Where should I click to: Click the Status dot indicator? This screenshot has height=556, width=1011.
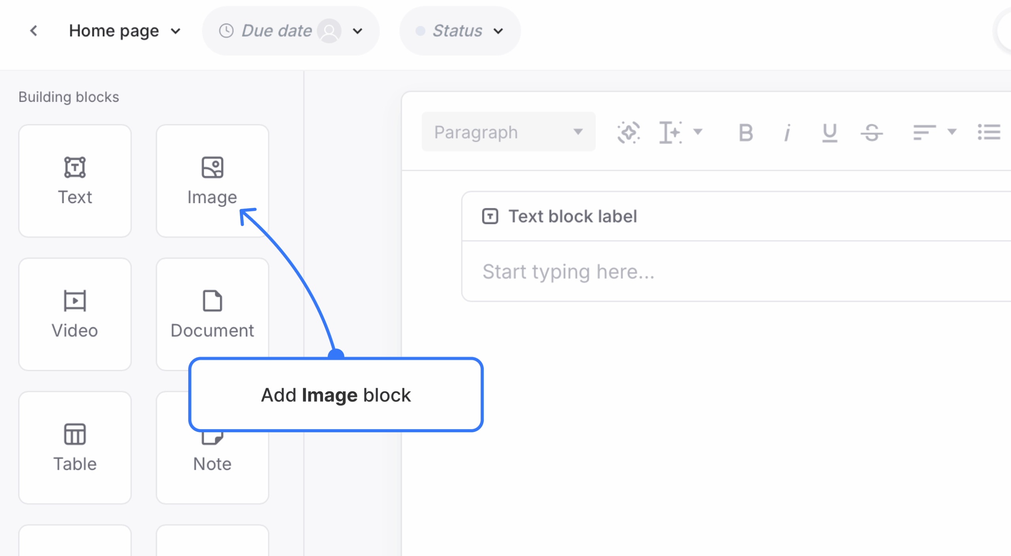point(420,31)
